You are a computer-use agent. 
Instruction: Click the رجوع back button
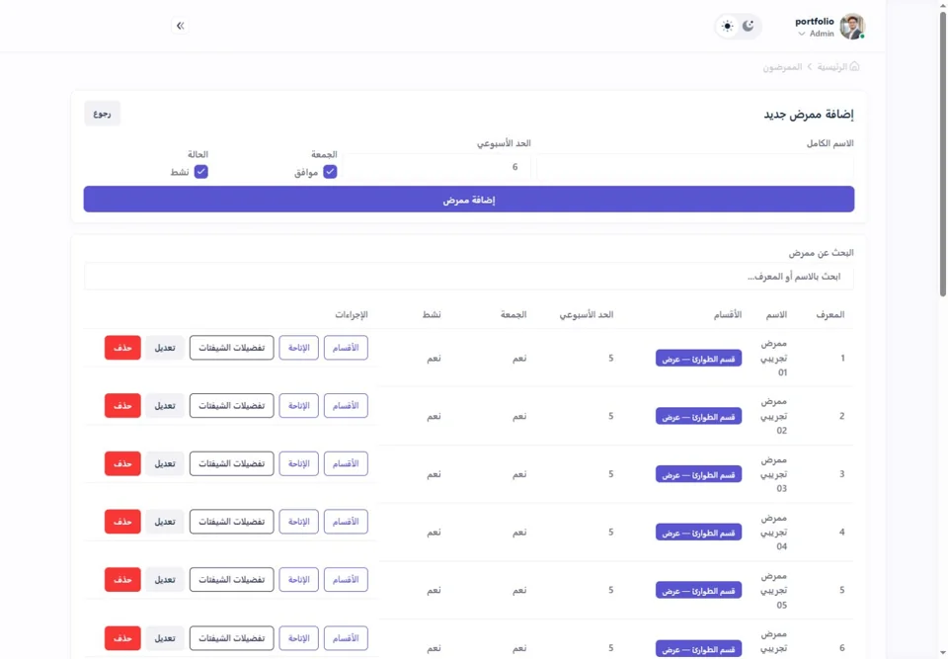point(102,114)
